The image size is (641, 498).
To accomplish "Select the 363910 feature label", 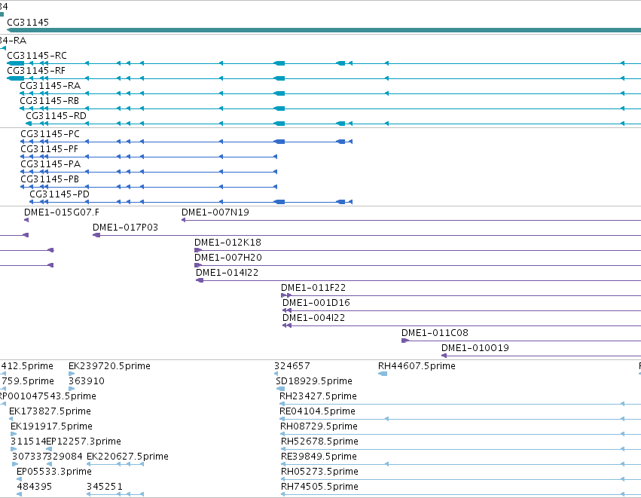I will [x=87, y=381].
